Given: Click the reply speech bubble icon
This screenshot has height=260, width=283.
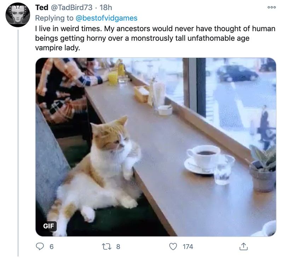Looking at the screenshot, I should coord(40,246).
